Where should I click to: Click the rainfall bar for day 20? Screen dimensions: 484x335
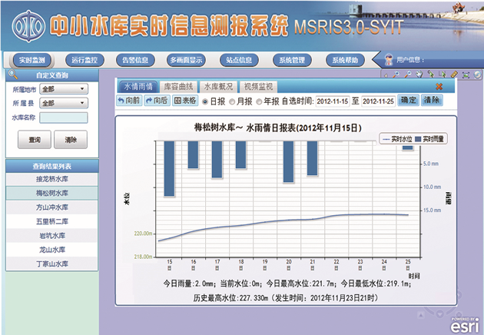pyautogui.click(x=289, y=162)
